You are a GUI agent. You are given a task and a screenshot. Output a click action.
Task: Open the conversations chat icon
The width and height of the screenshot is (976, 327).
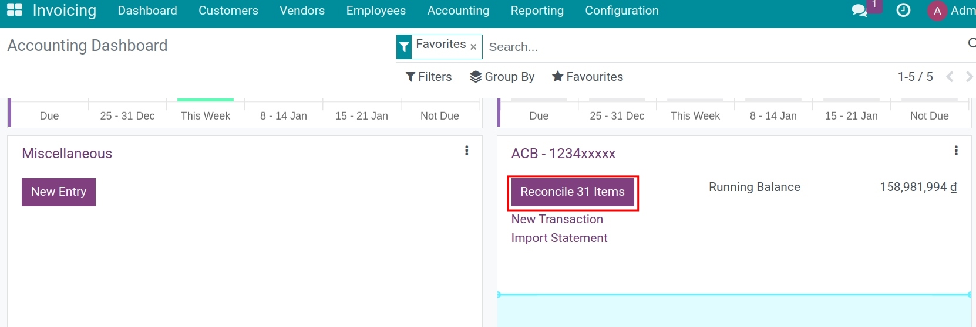pyautogui.click(x=859, y=11)
